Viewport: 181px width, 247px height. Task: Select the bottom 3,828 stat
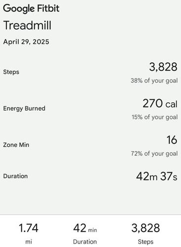(x=145, y=228)
